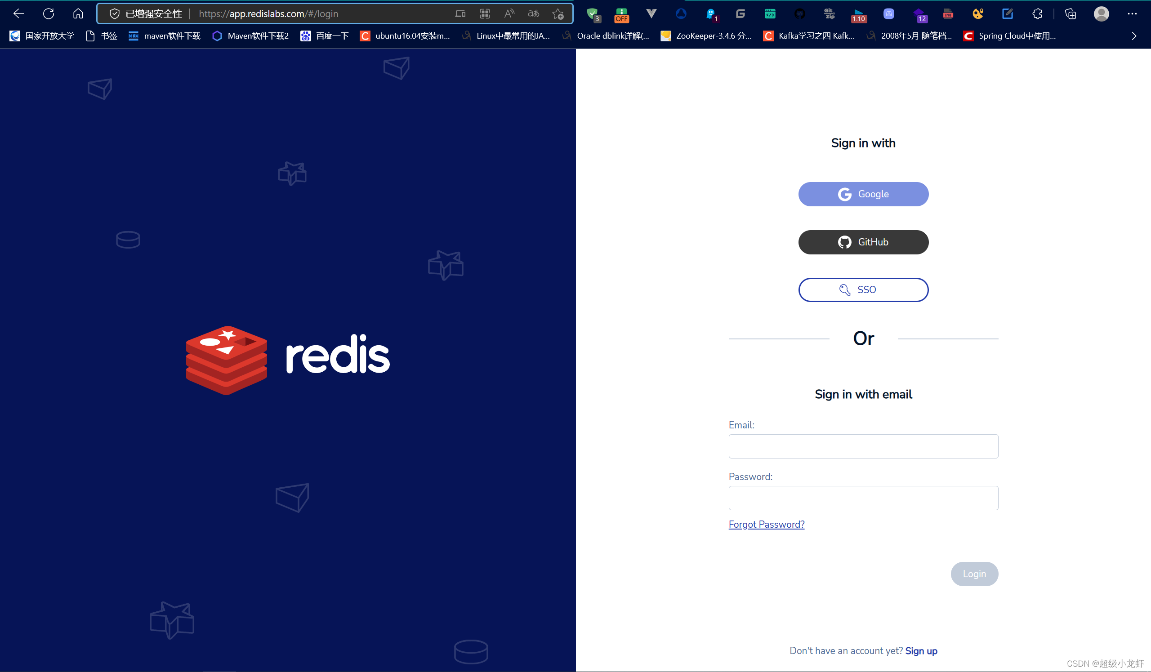Image resolution: width=1151 pixels, height=672 pixels.
Task: Open the browser home page
Action: [x=78, y=13]
